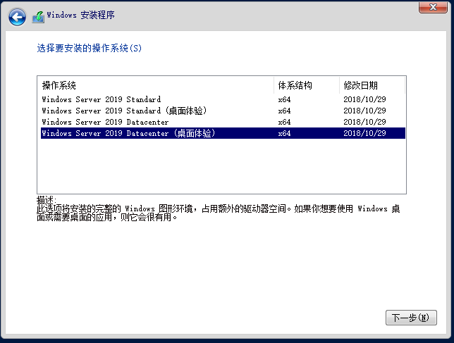Click x64 in the highlighted Datacenter row
Screen dimensions: 454x343
coord(284,133)
